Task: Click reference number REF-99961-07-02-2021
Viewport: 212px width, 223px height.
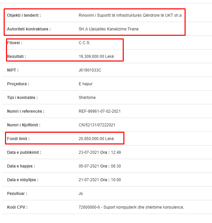Action: (x=100, y=111)
